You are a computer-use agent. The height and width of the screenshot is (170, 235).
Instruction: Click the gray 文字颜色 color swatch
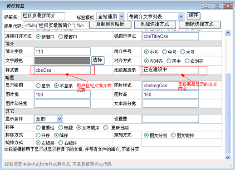pyautogui.click(x=62, y=61)
